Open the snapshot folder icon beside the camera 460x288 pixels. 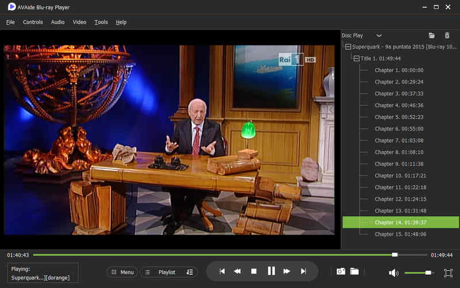point(354,271)
